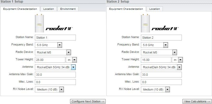Click View Calculations button
This screenshot has height=104, width=212.
click(197, 101)
